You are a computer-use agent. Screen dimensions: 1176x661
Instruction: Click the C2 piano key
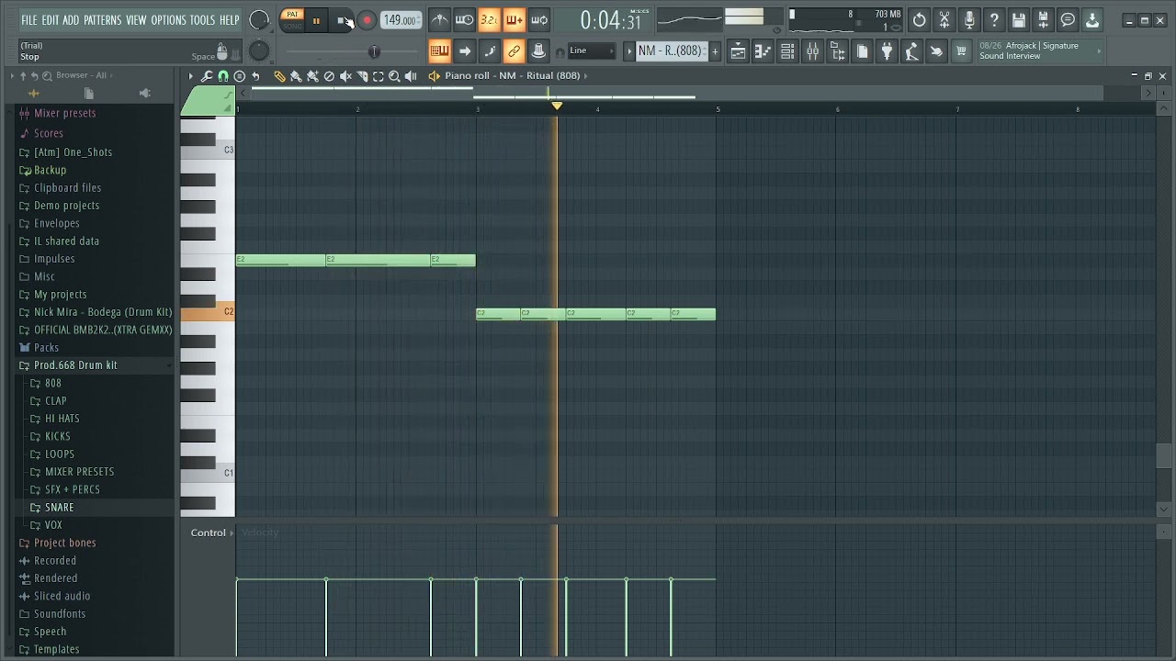point(208,312)
